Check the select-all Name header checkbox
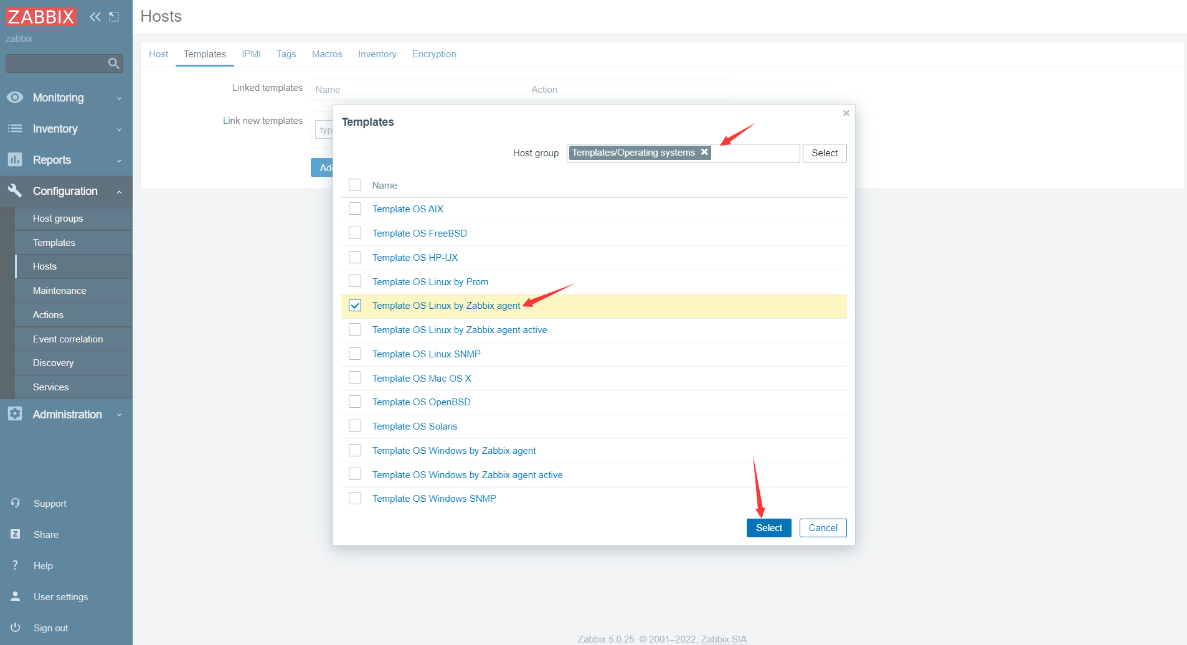Screen dimensions: 1187x645 [x=355, y=185]
